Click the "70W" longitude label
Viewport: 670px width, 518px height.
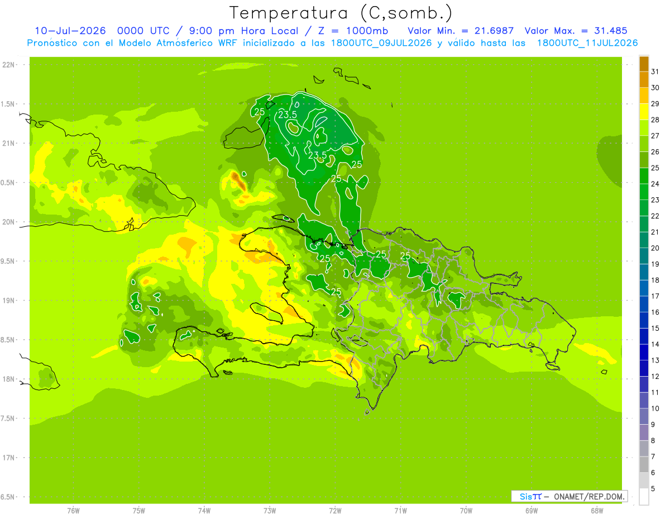[x=466, y=511]
